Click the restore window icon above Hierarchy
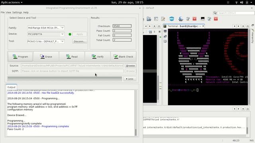255x143 pixels. coord(253,25)
